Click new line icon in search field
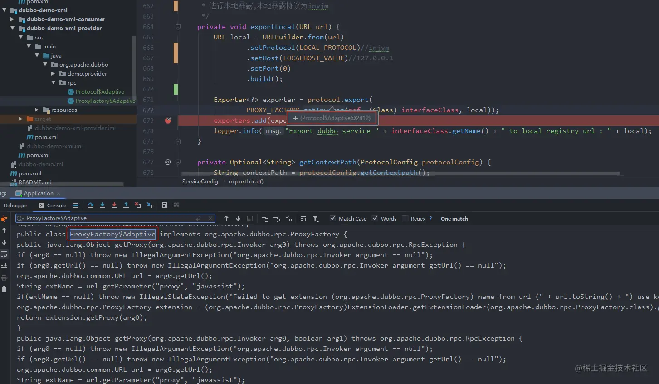The image size is (659, 384). (198, 218)
